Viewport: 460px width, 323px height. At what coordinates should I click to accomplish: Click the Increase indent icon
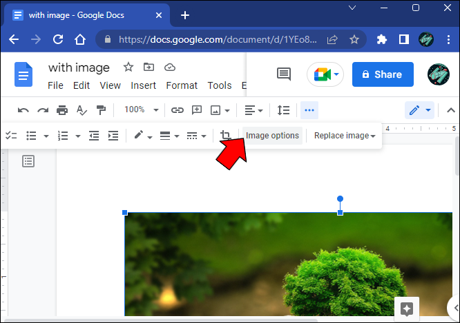point(113,136)
